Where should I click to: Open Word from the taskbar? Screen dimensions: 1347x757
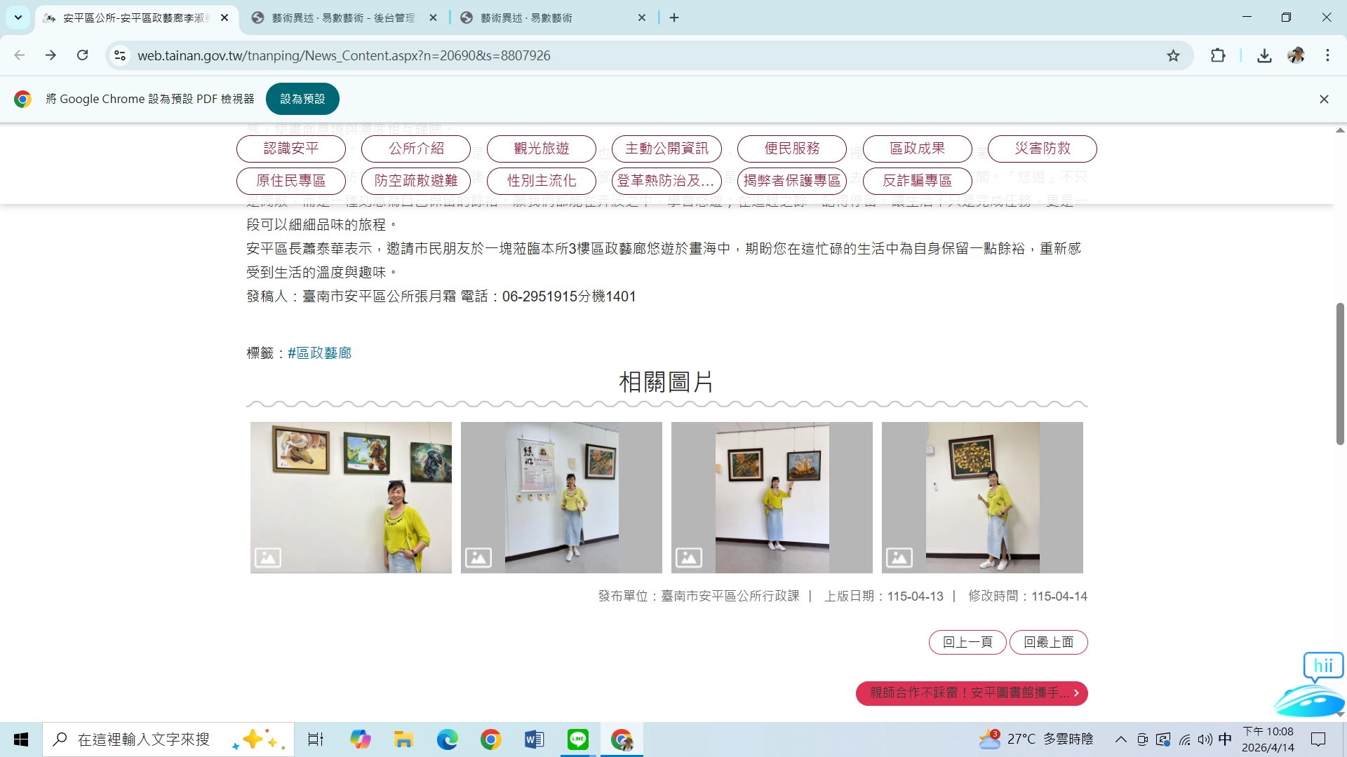click(534, 739)
